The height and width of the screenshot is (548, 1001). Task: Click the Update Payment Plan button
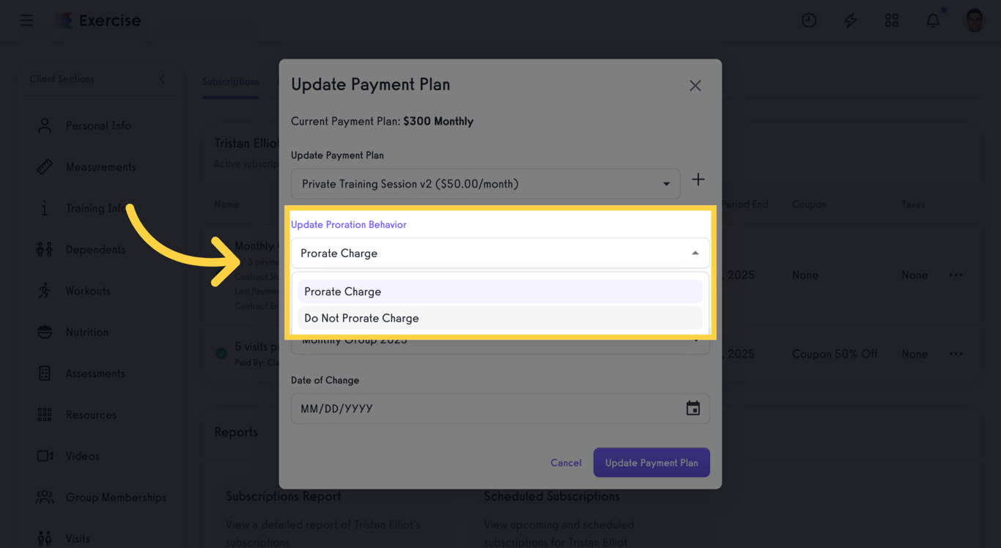pyautogui.click(x=651, y=463)
